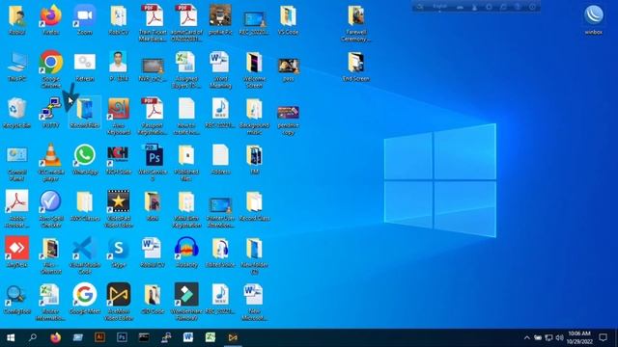Select the Router Information Excel file
The height and width of the screenshot is (347, 618).
[x=51, y=302]
